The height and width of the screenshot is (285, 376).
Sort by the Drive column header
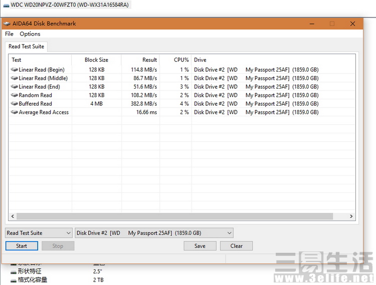point(273,60)
